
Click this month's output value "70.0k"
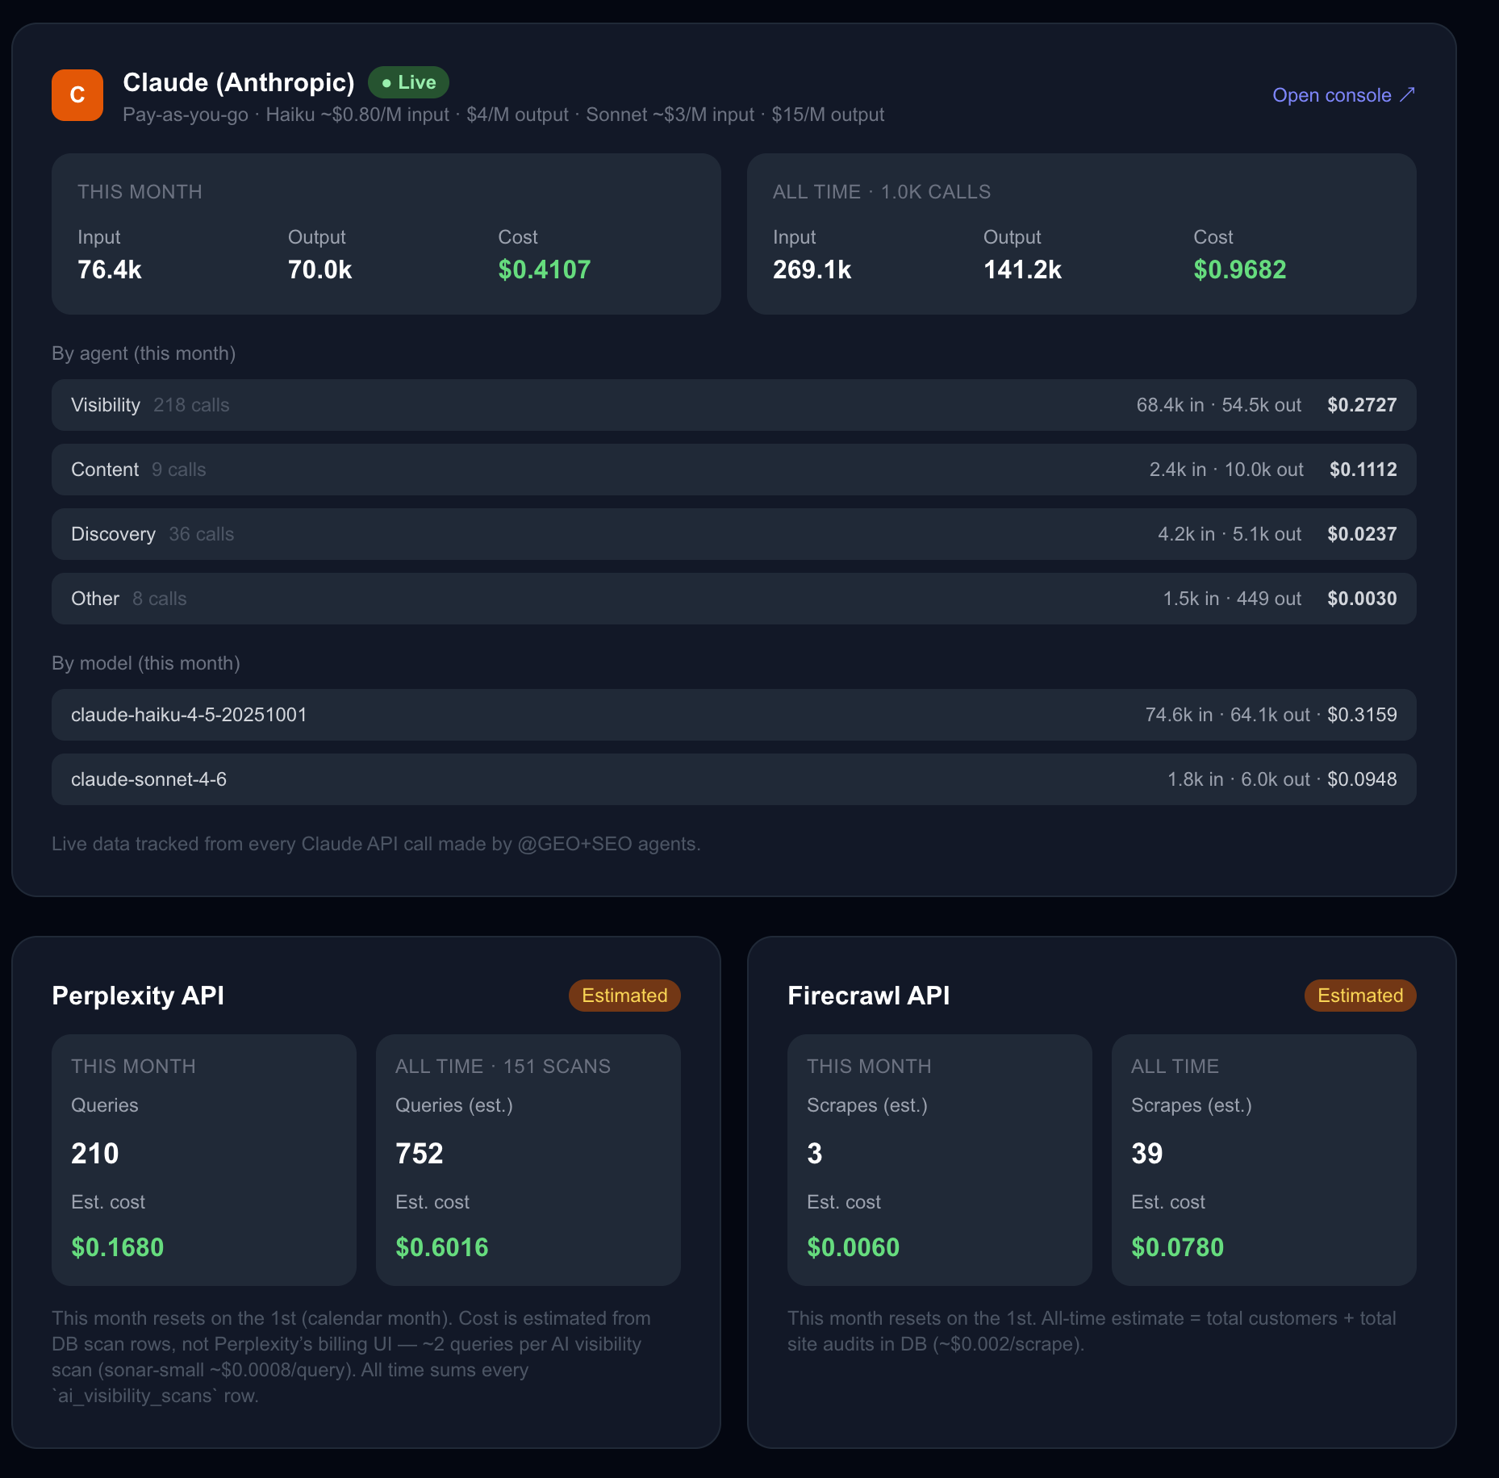tap(319, 269)
